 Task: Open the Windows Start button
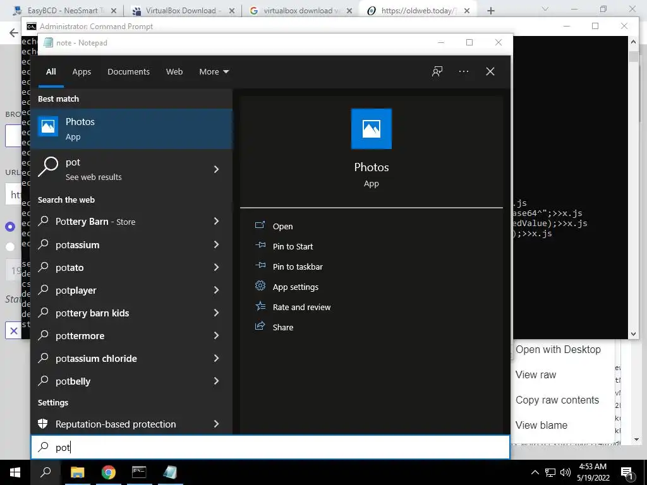tap(15, 472)
